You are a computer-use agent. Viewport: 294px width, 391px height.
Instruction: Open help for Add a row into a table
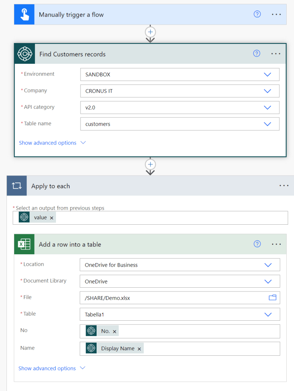(x=257, y=244)
